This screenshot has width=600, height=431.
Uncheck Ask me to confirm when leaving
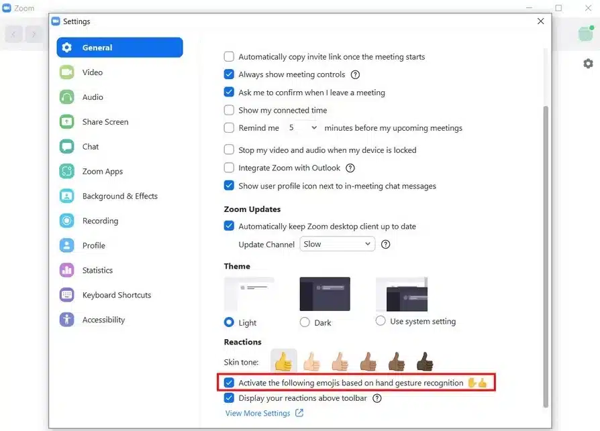[229, 92]
